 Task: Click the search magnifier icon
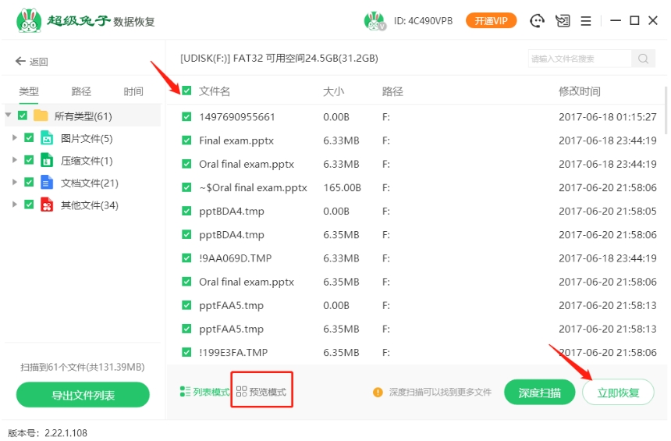[643, 59]
